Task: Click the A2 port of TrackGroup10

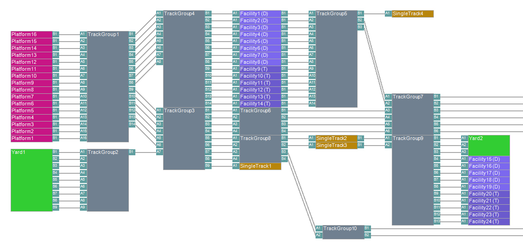Action: (x=319, y=235)
